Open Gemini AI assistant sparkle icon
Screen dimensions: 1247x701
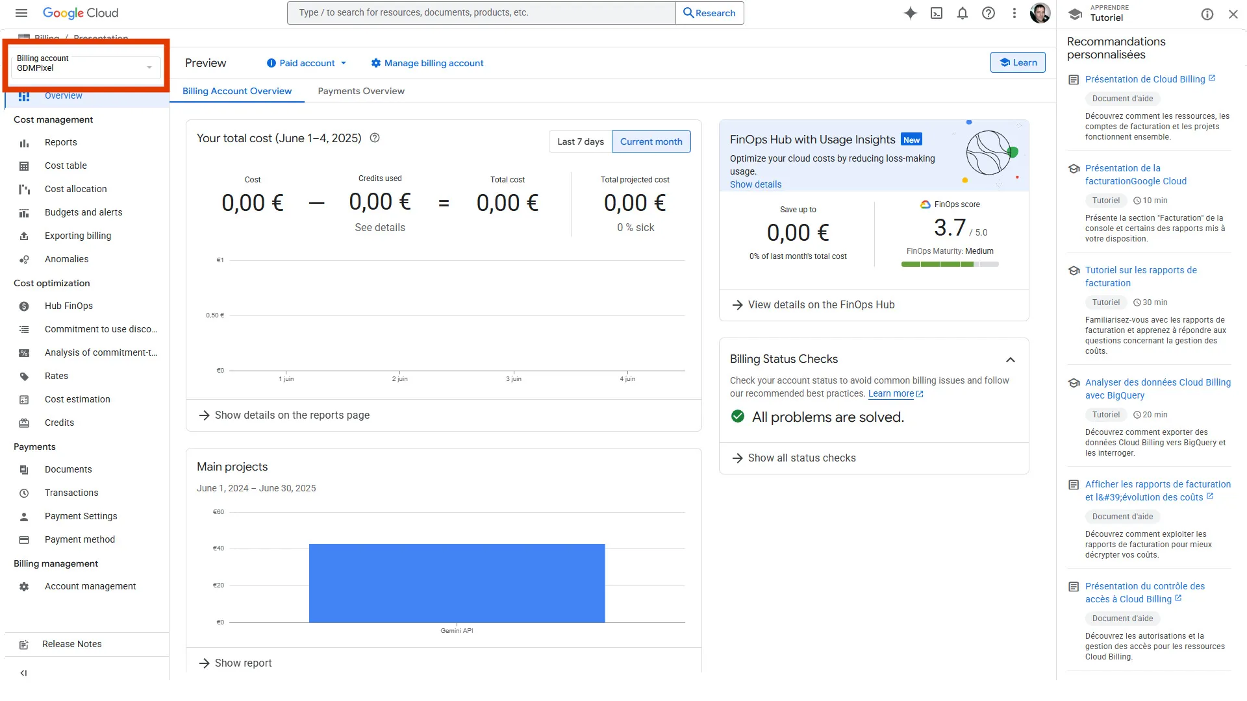click(x=911, y=13)
